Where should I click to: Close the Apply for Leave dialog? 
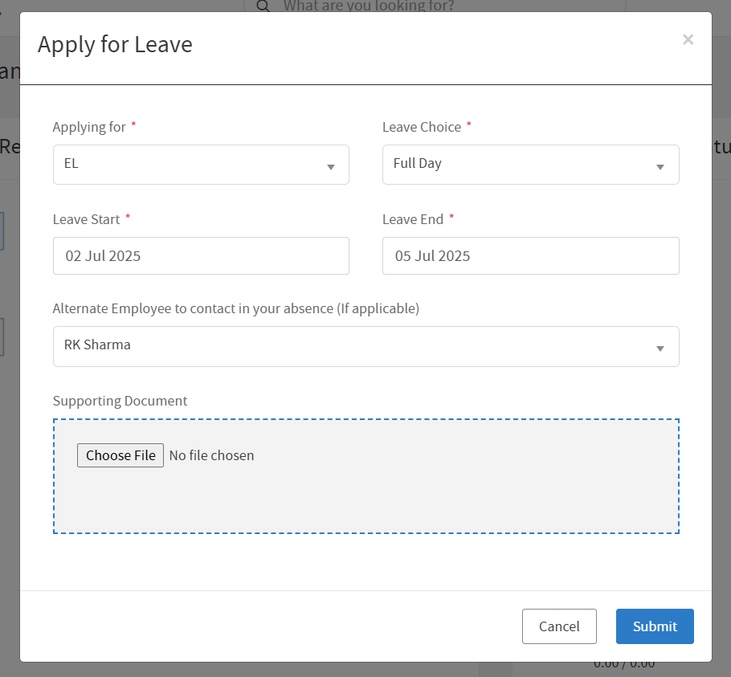[x=688, y=39]
